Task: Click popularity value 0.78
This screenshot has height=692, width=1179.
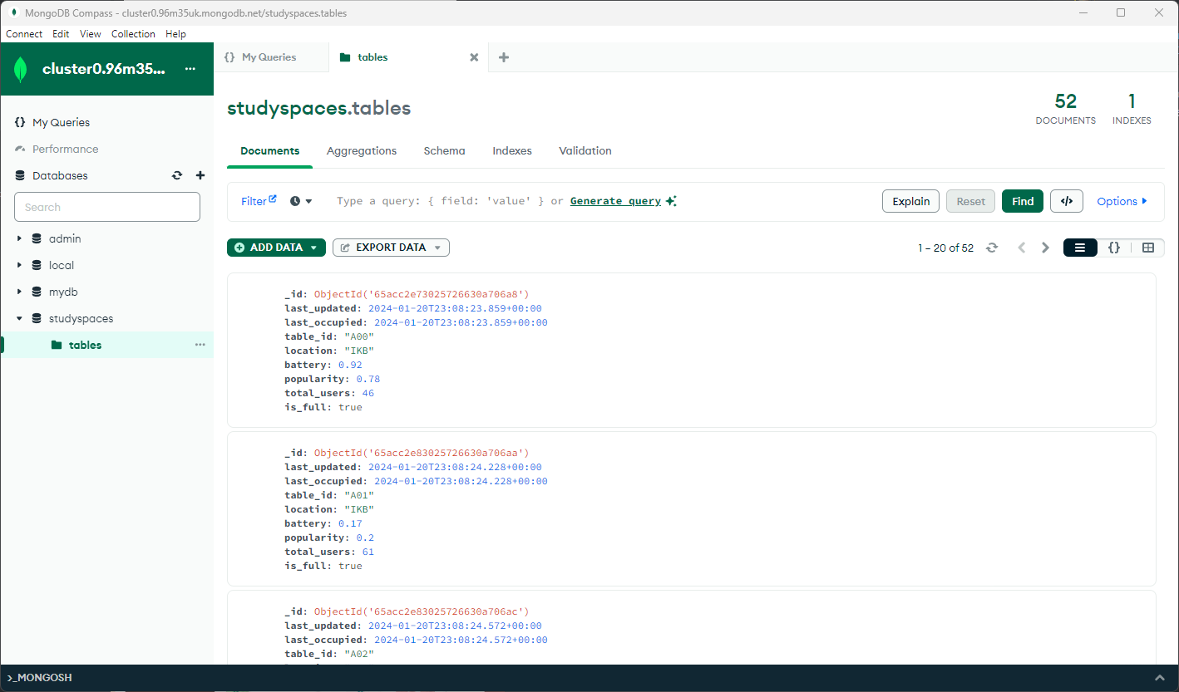Action: point(368,379)
